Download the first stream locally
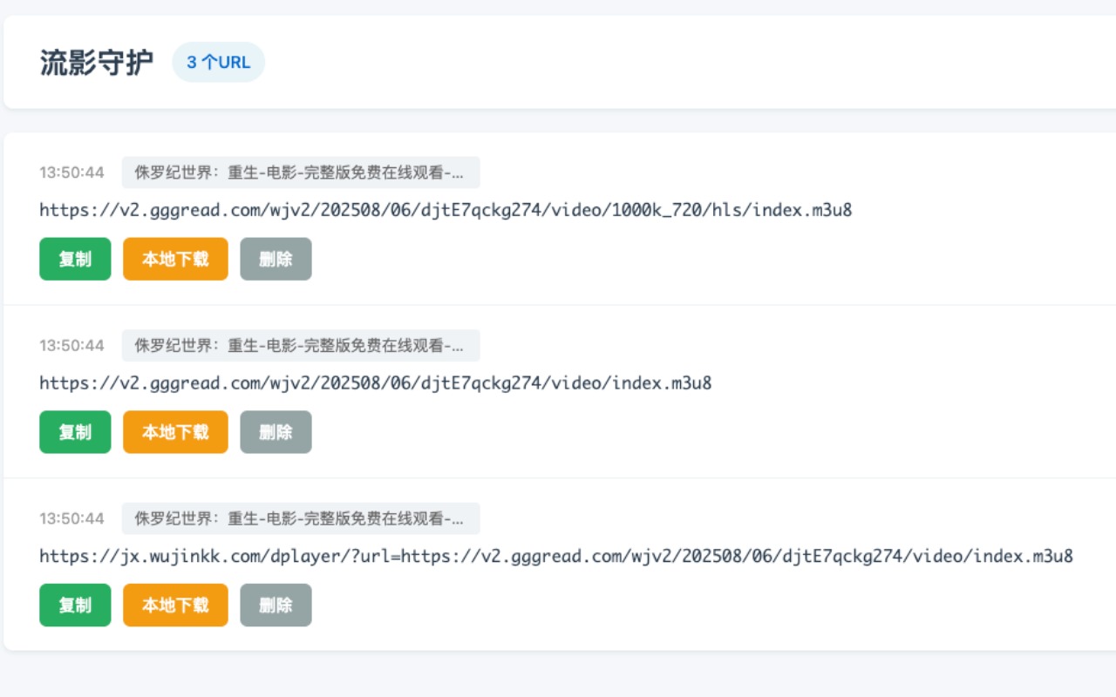1116x697 pixels. point(175,259)
